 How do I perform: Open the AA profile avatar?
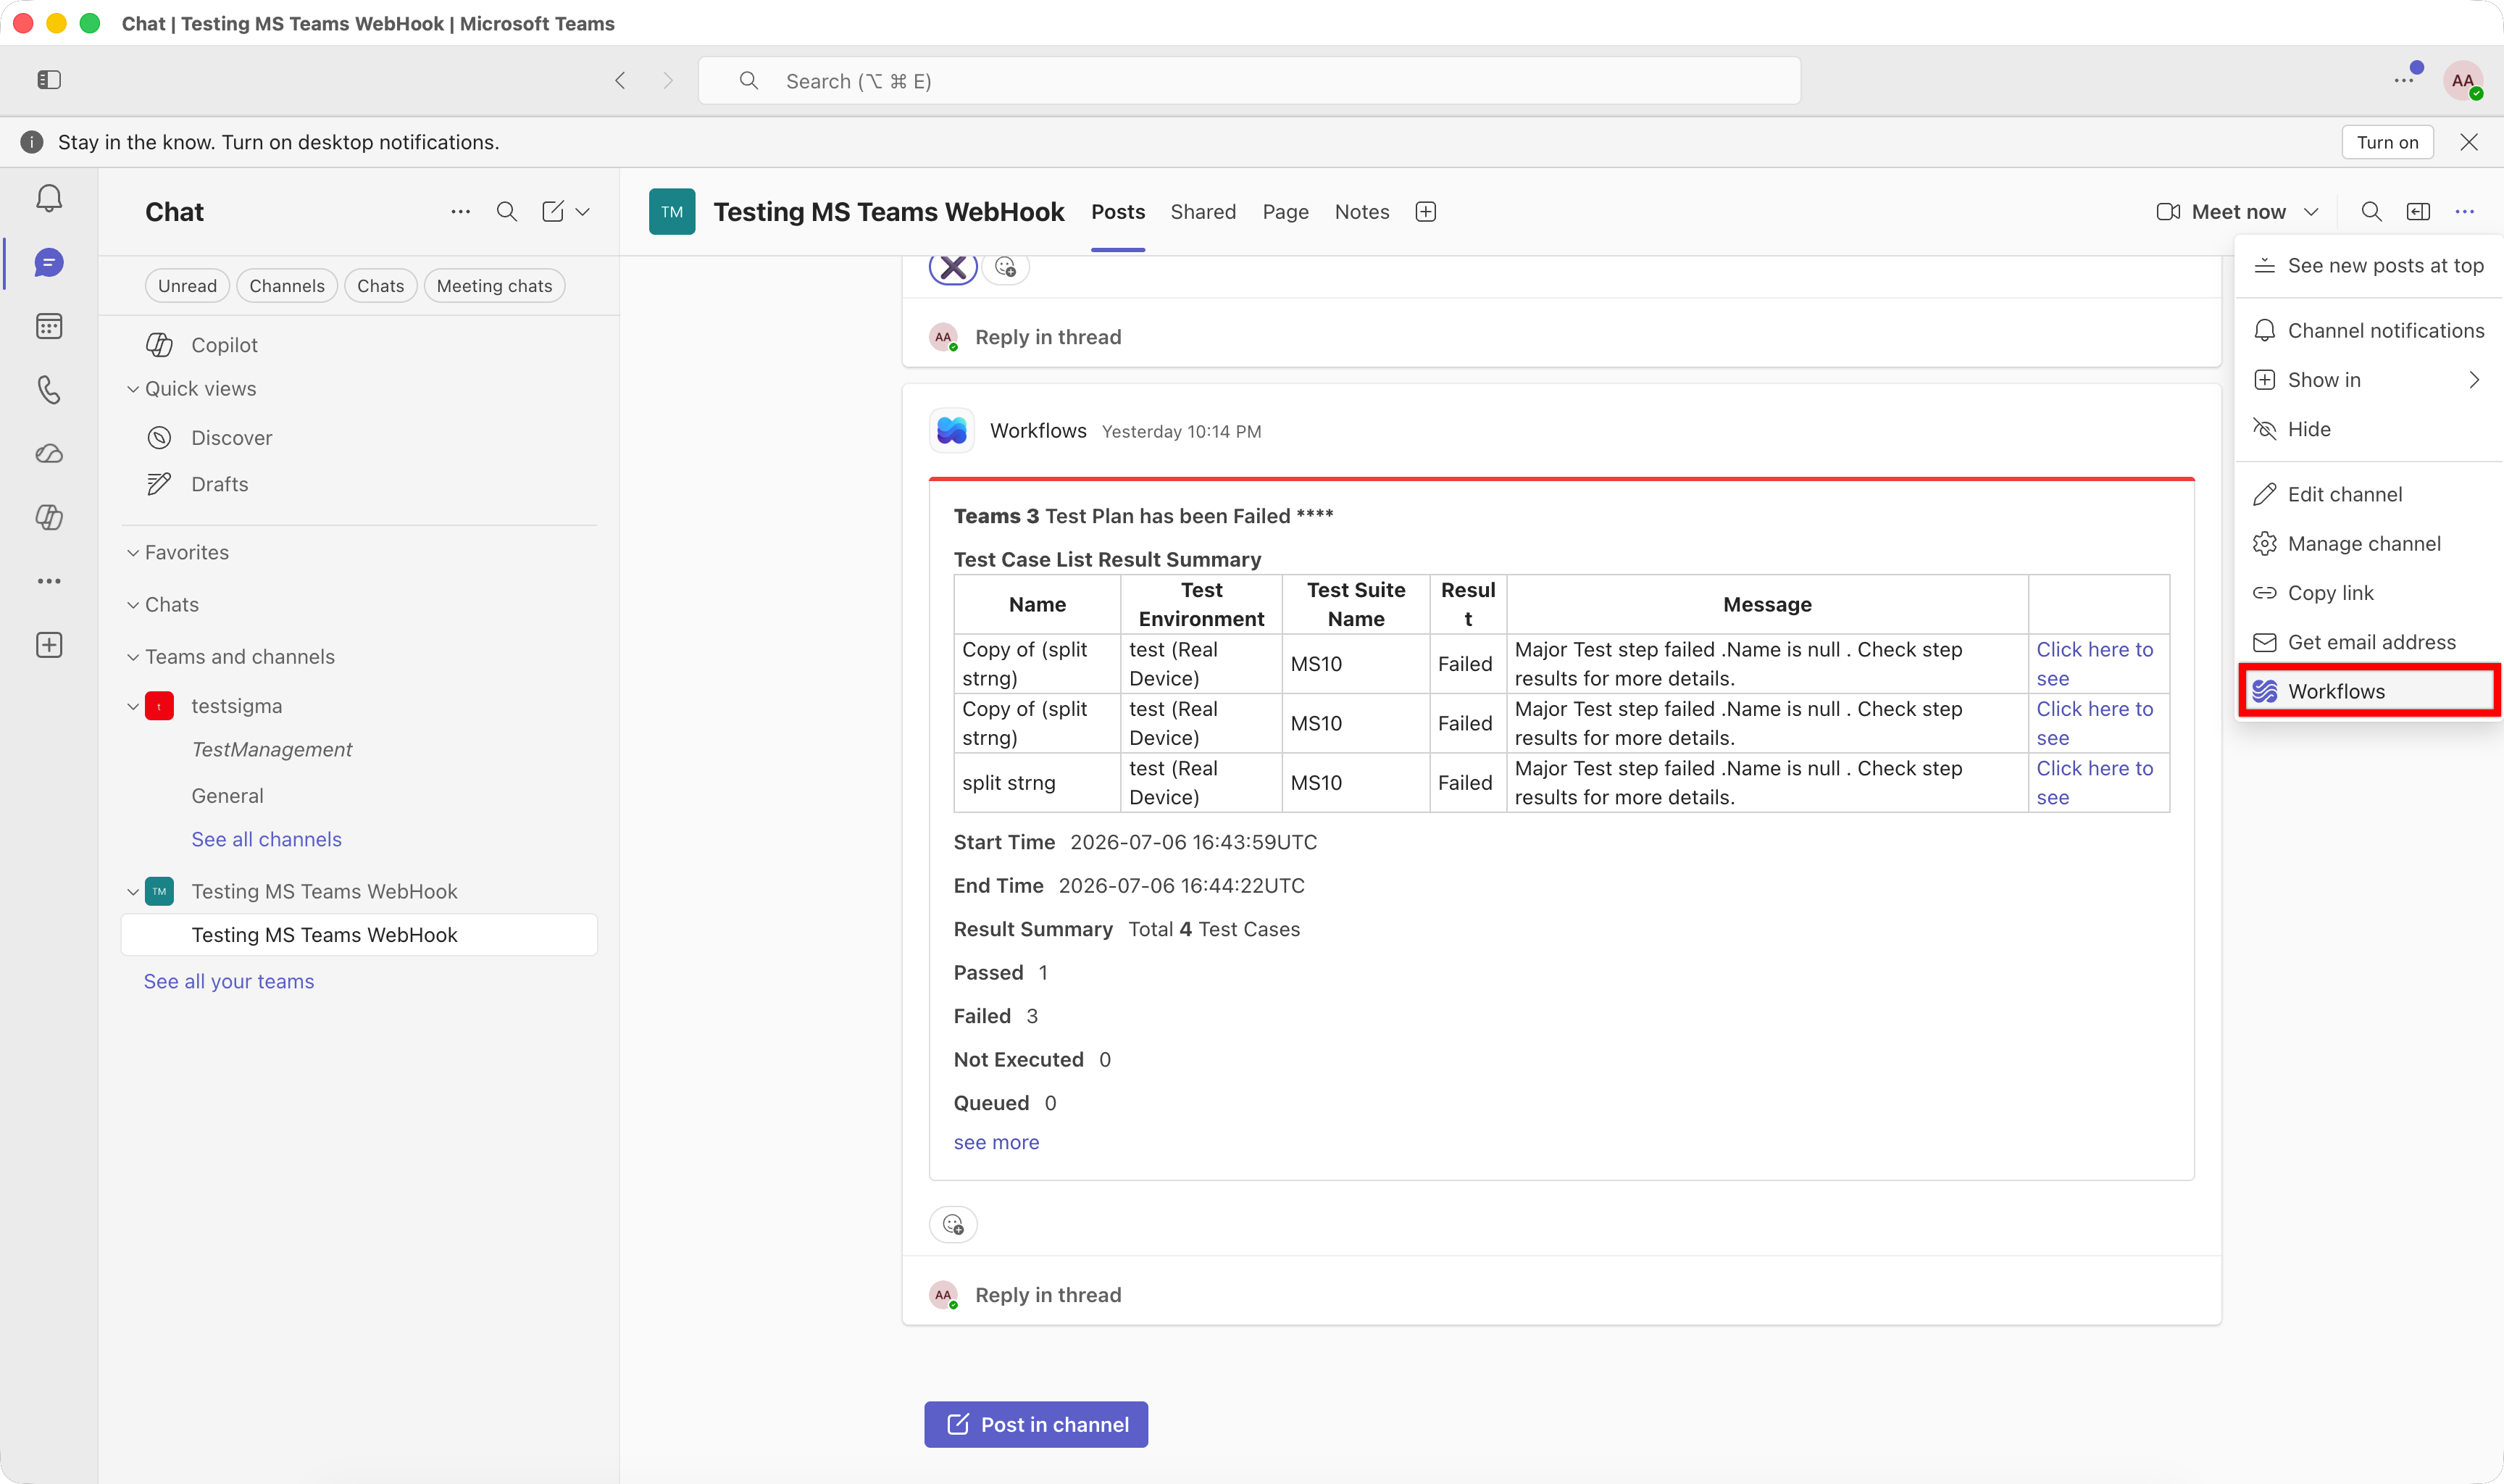pyautogui.click(x=2462, y=80)
